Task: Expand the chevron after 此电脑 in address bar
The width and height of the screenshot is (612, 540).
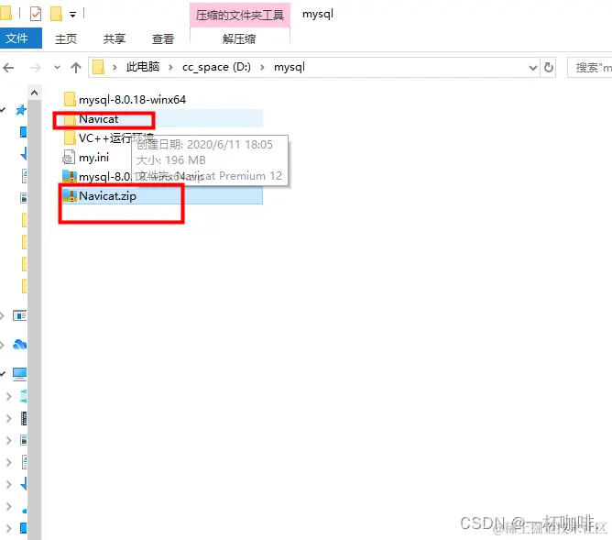Action: pos(170,68)
